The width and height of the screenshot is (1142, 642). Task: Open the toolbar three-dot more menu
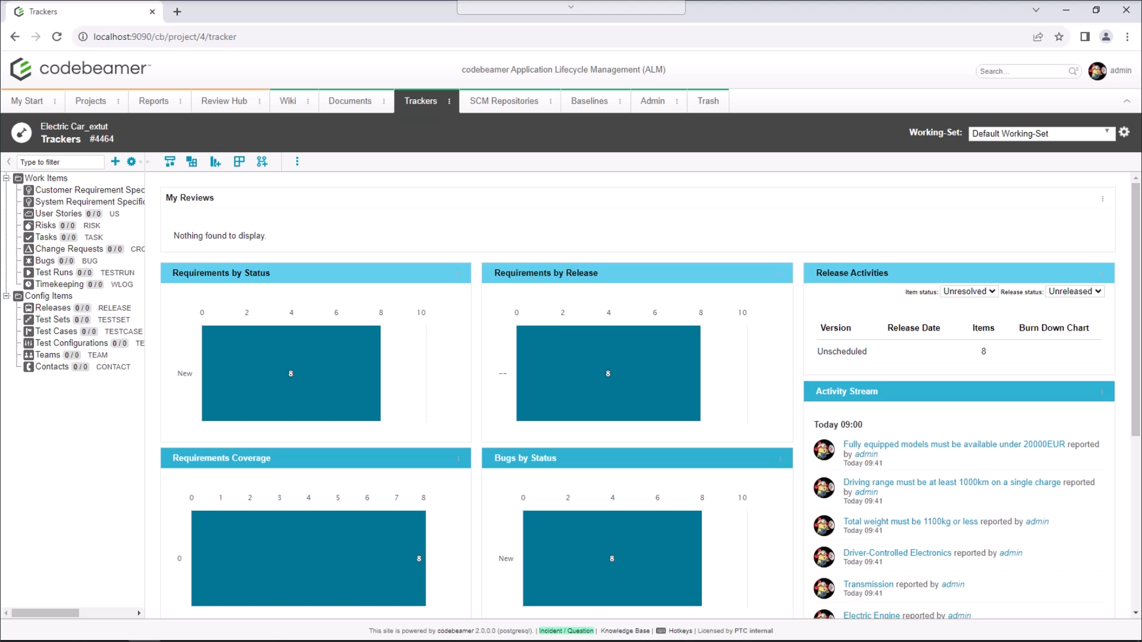297,162
